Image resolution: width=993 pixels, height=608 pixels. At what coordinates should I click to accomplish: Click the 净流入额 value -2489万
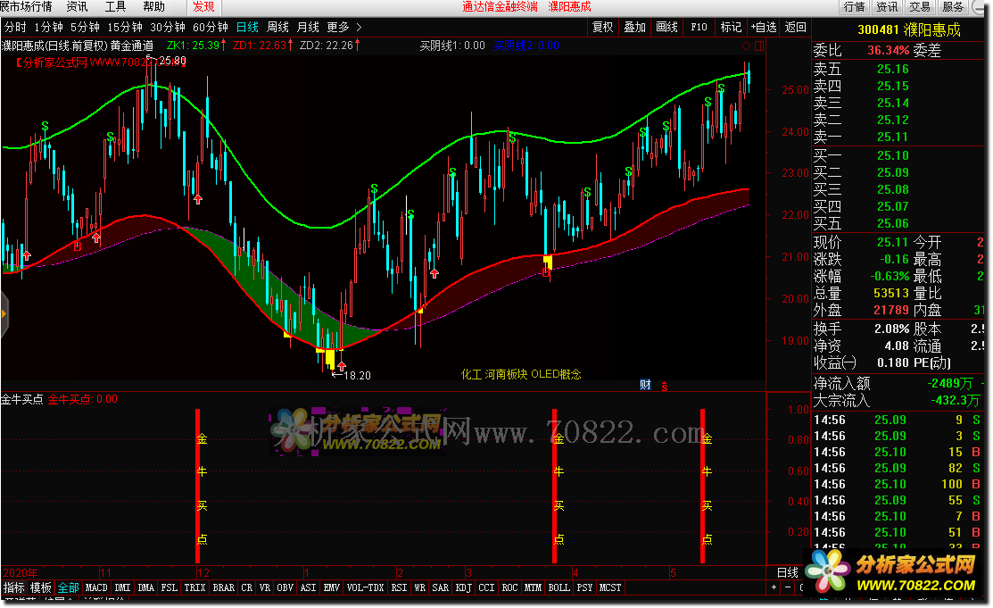pos(950,384)
